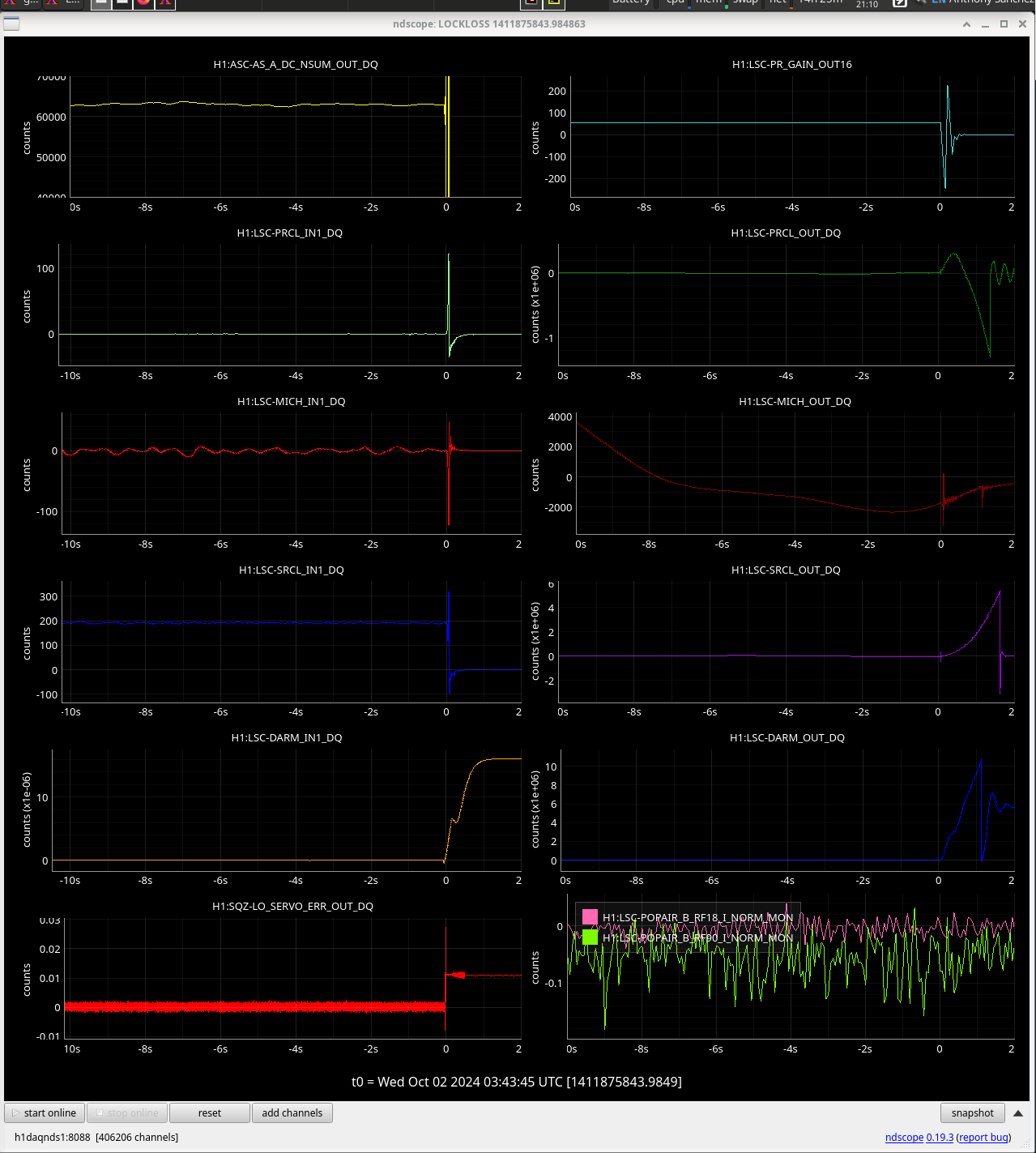Select the H1:LSC-POPAIR_B_RF90_I_NORM_MON legend label
The width and height of the screenshot is (1036, 1153).
tap(697, 938)
